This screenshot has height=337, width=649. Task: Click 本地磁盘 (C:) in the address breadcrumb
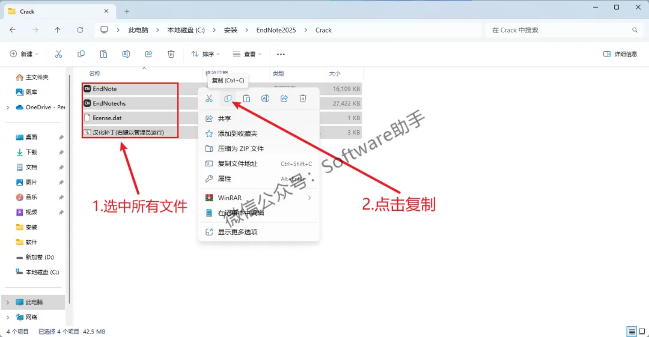pos(186,30)
